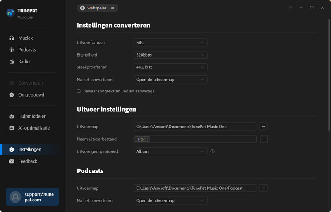Browse for main Uitvoermap folder
Screen dimensions: 331x212
264,127
